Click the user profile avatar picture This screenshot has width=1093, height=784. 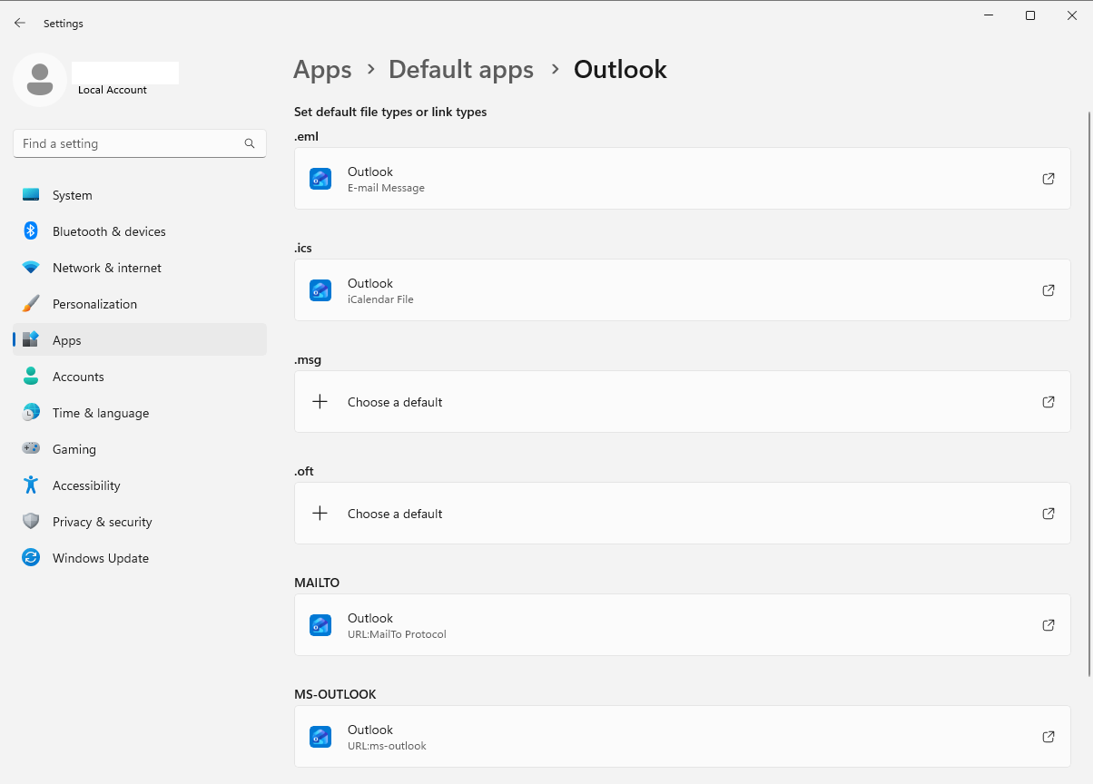[x=39, y=80]
